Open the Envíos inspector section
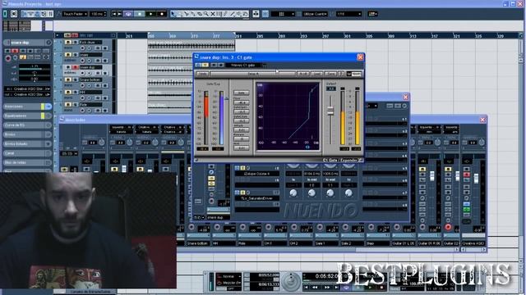 click(27, 134)
